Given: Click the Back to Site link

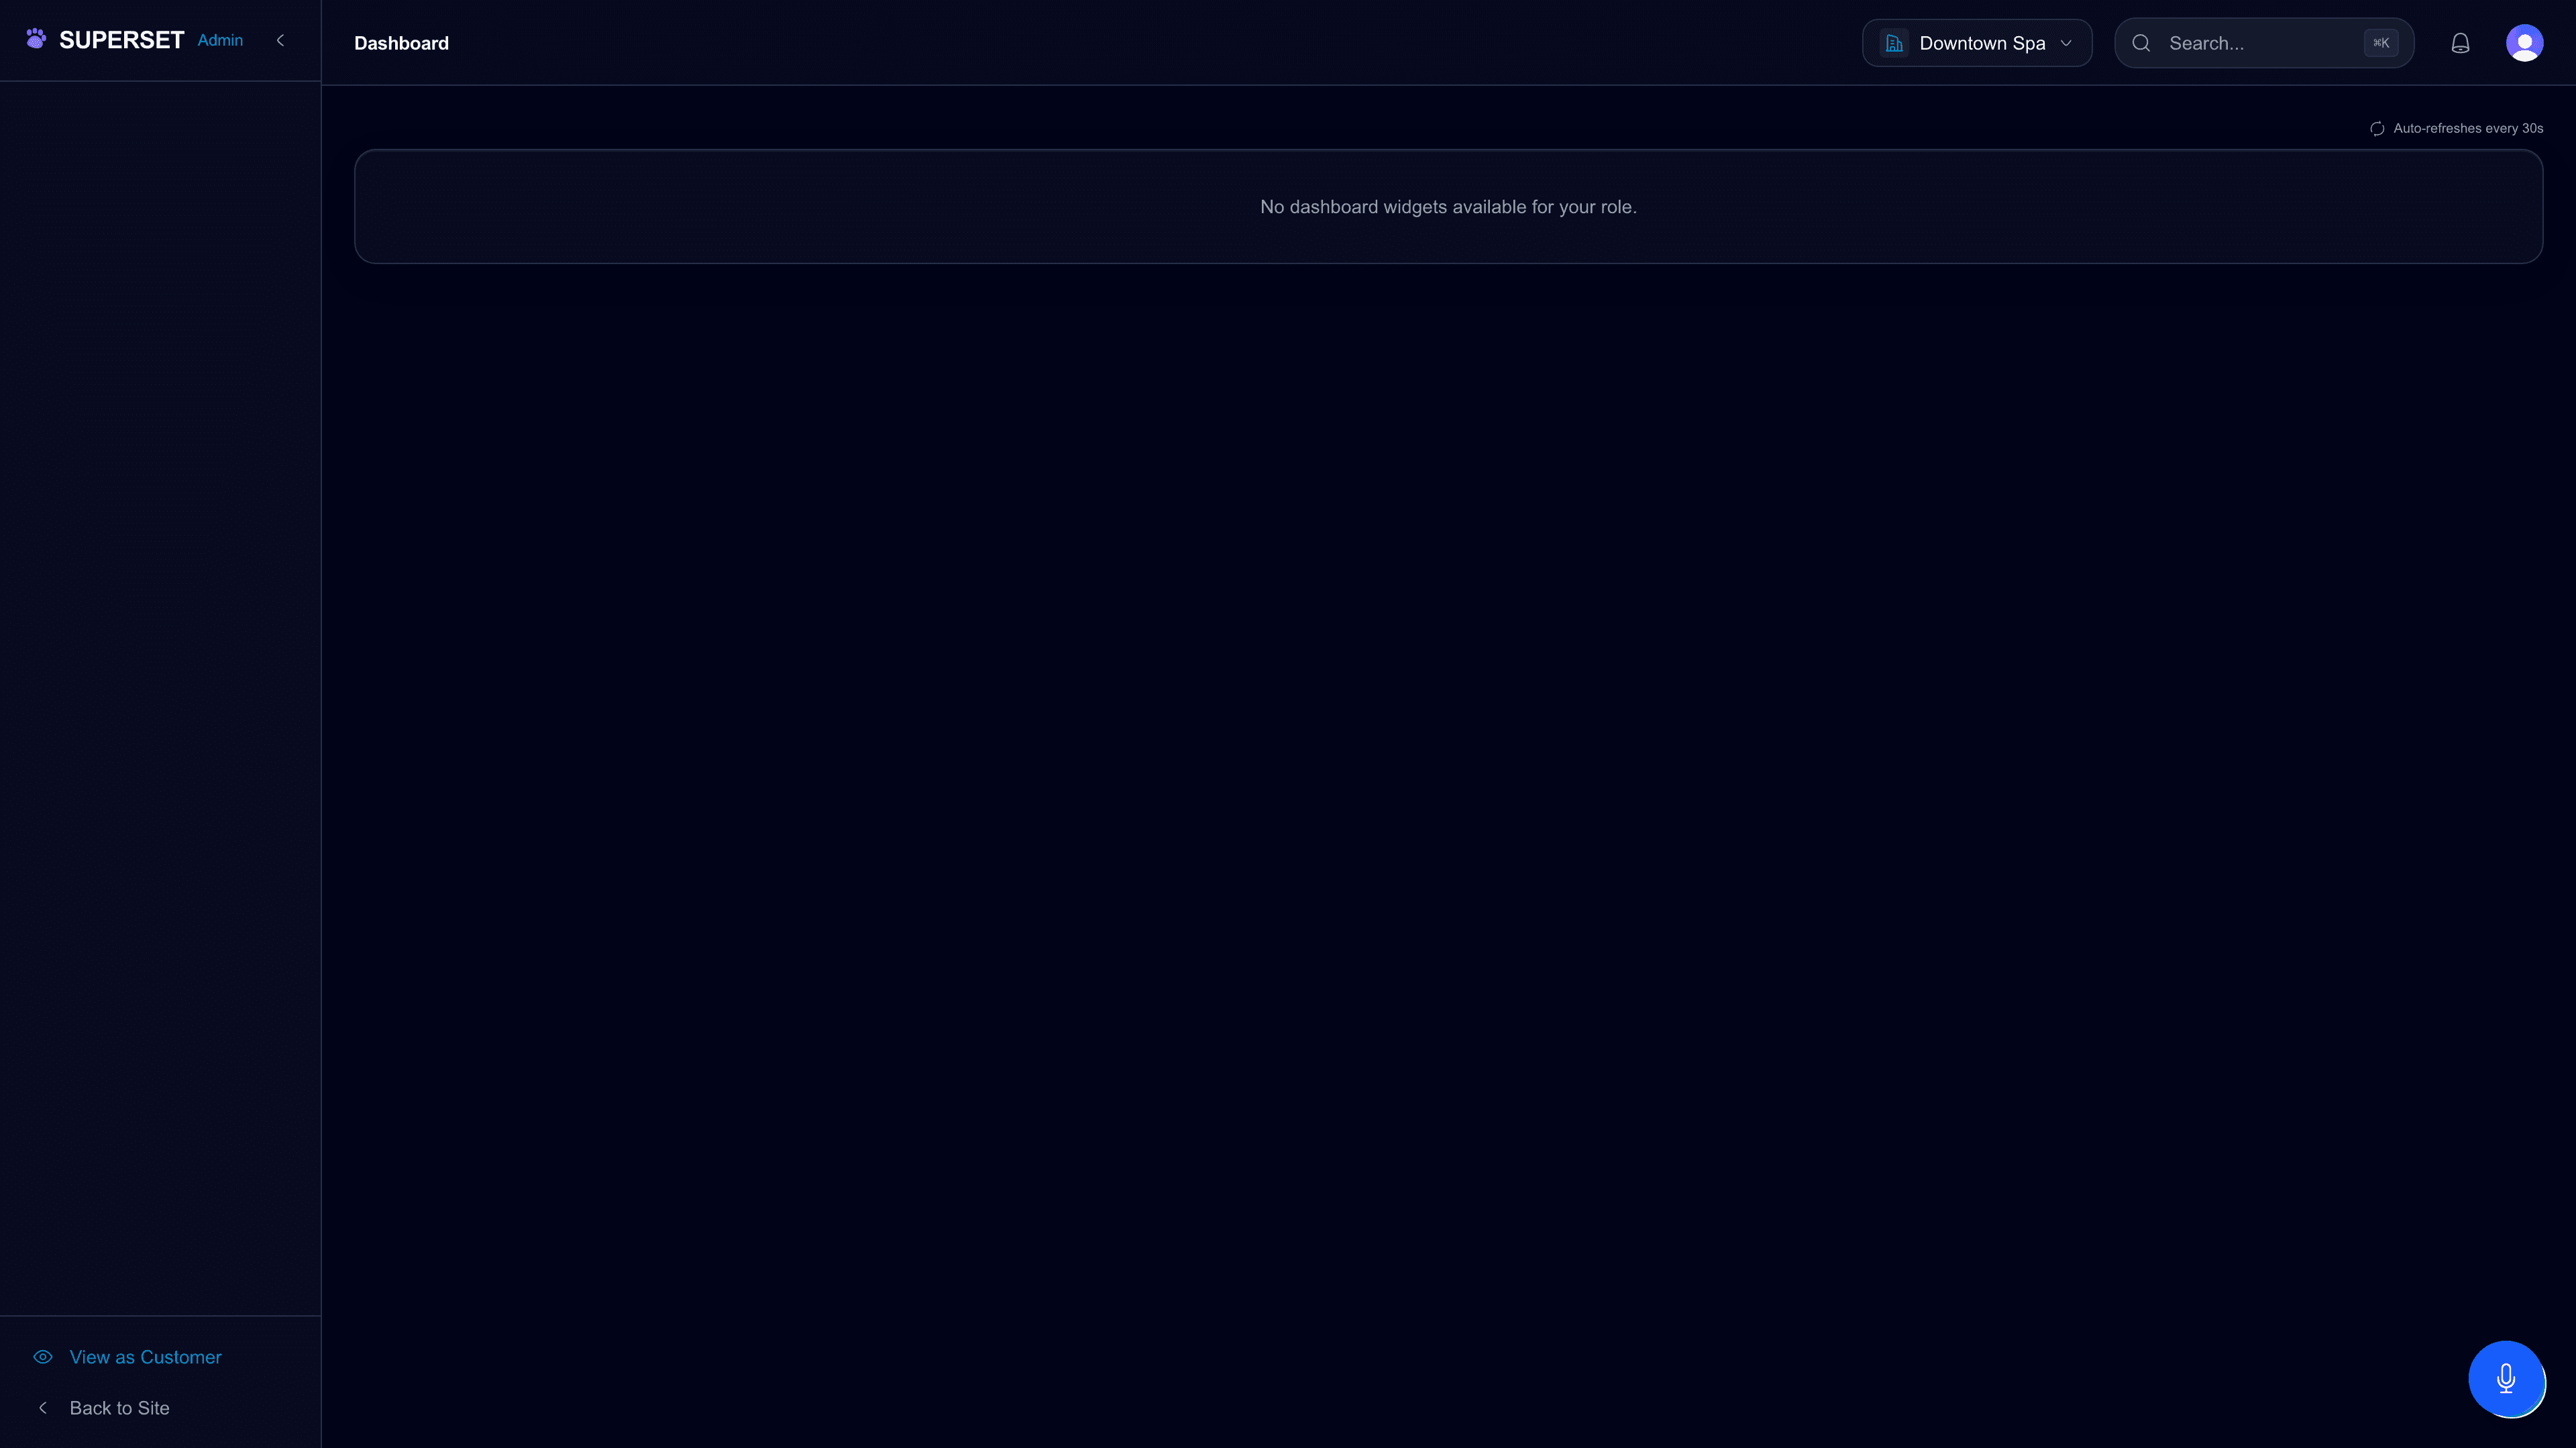Looking at the screenshot, I should click(119, 1407).
